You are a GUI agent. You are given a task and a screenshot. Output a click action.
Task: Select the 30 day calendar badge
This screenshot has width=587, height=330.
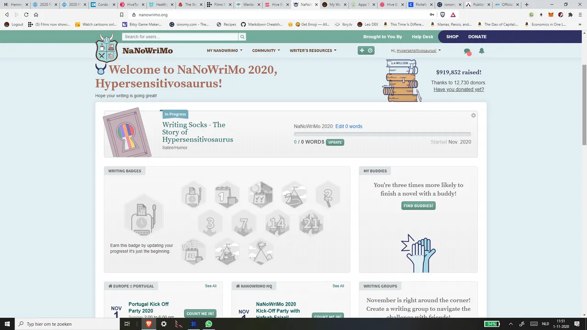193,252
